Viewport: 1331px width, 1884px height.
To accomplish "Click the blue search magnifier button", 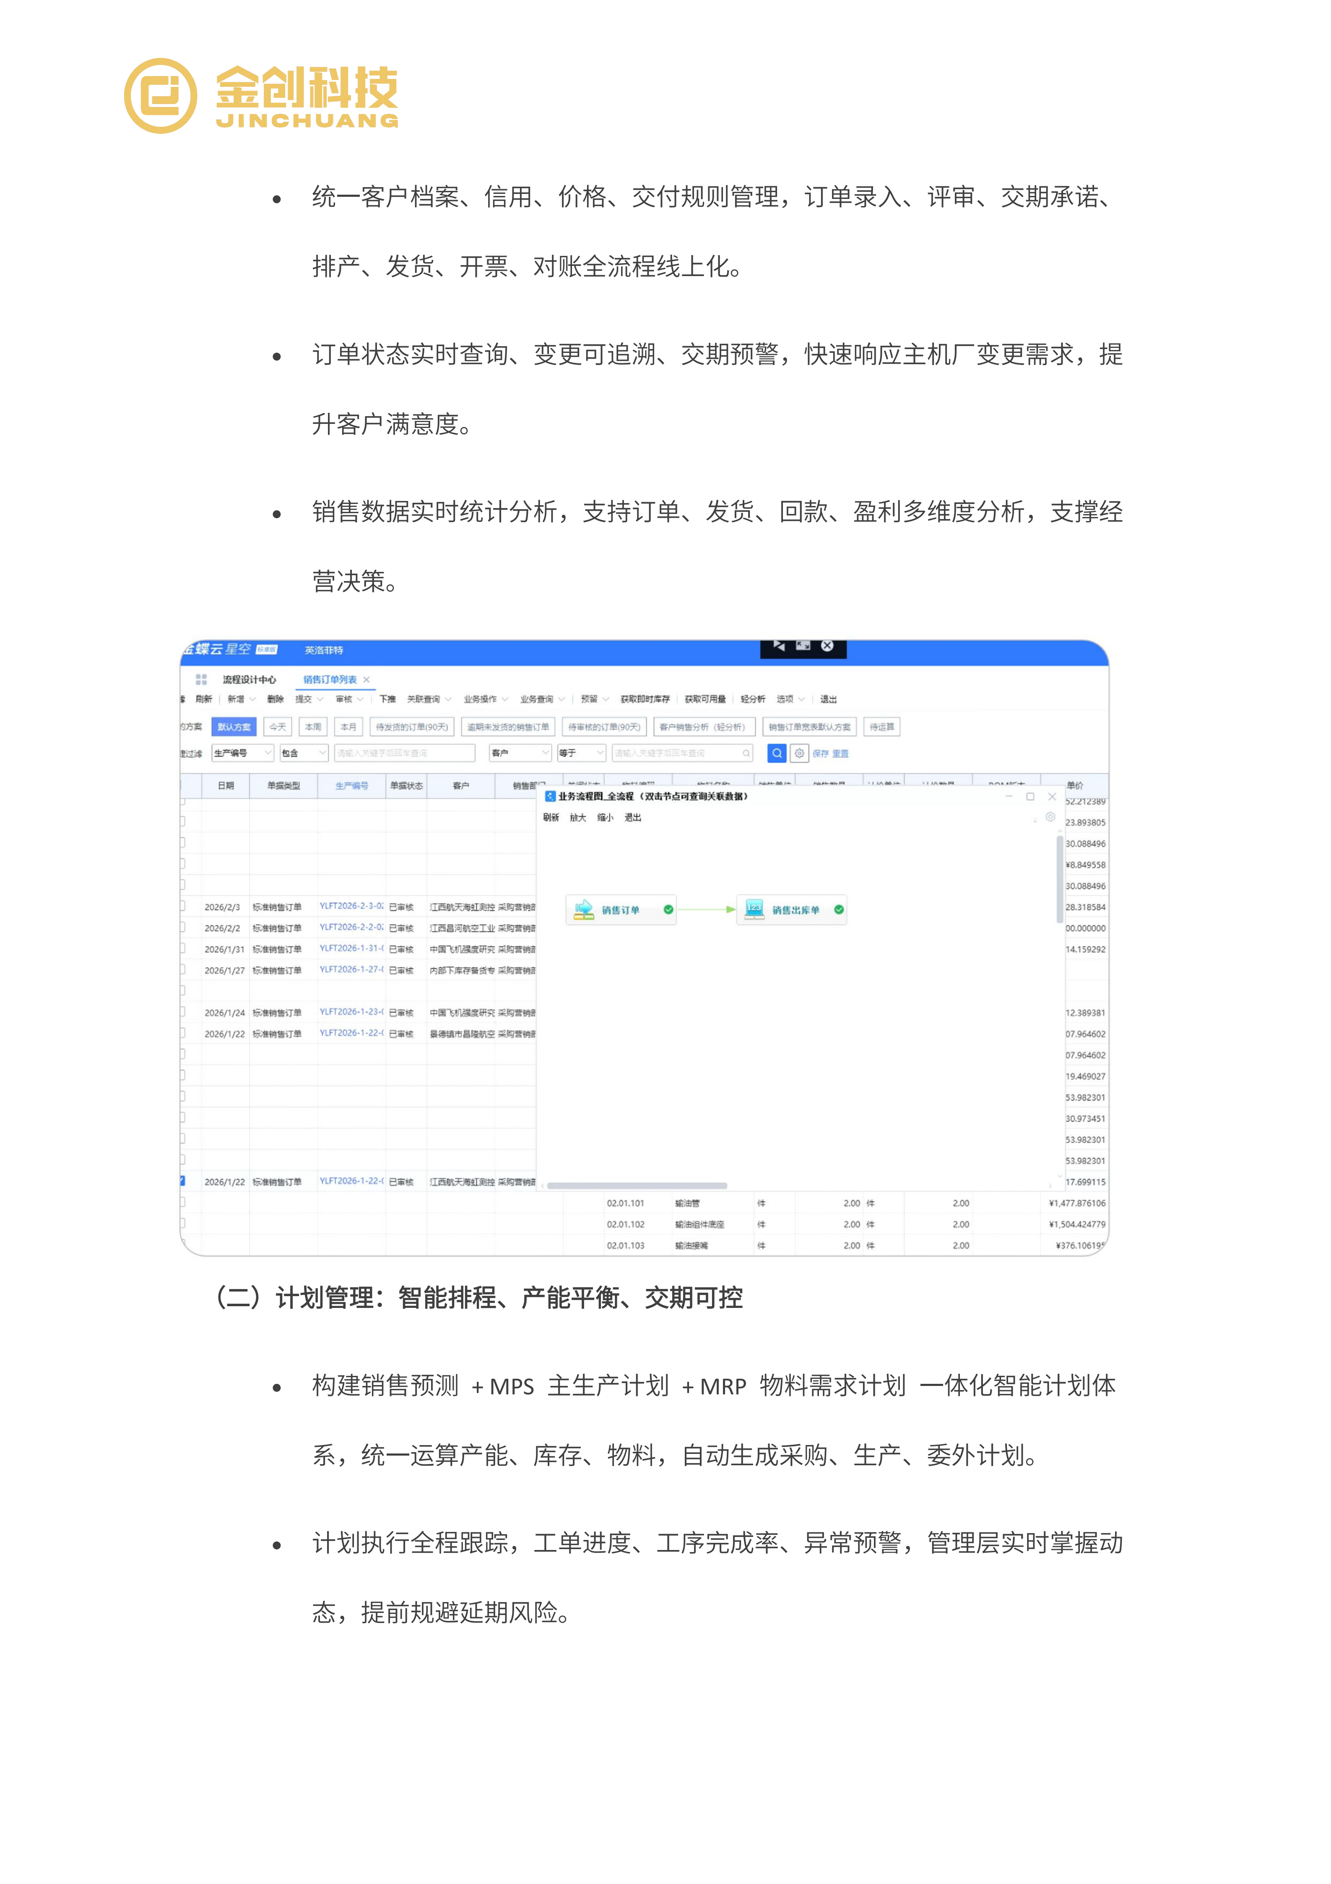I will point(776,752).
